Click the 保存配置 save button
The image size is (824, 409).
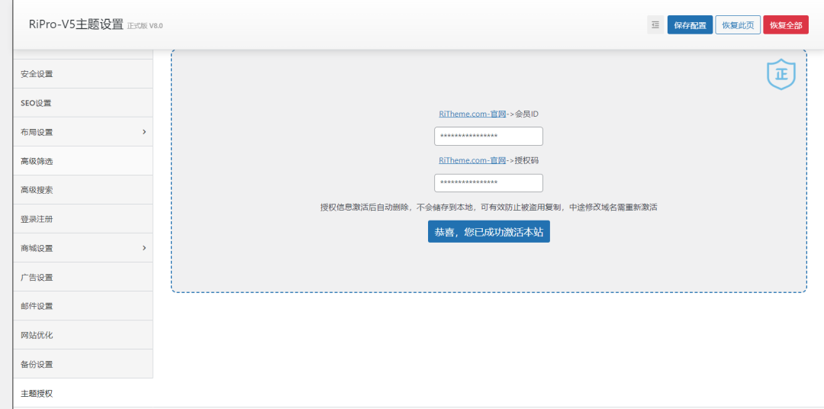690,25
